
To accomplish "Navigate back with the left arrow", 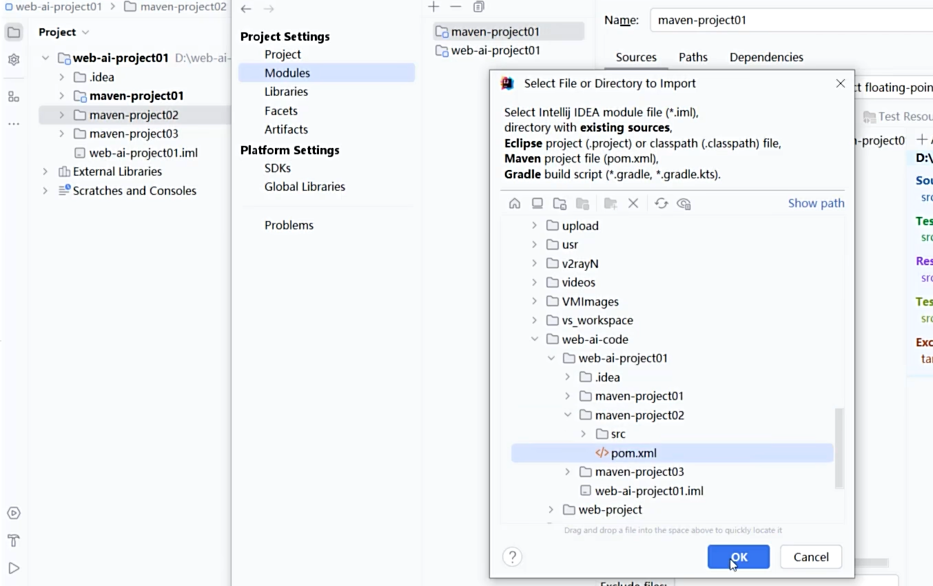I will point(246,9).
